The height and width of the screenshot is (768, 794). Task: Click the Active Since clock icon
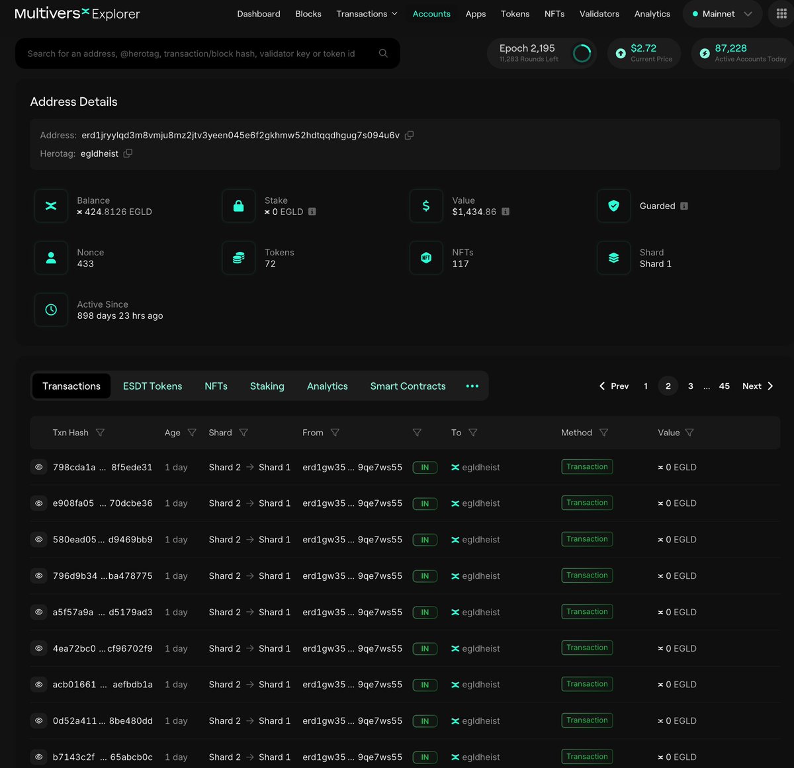click(x=51, y=310)
